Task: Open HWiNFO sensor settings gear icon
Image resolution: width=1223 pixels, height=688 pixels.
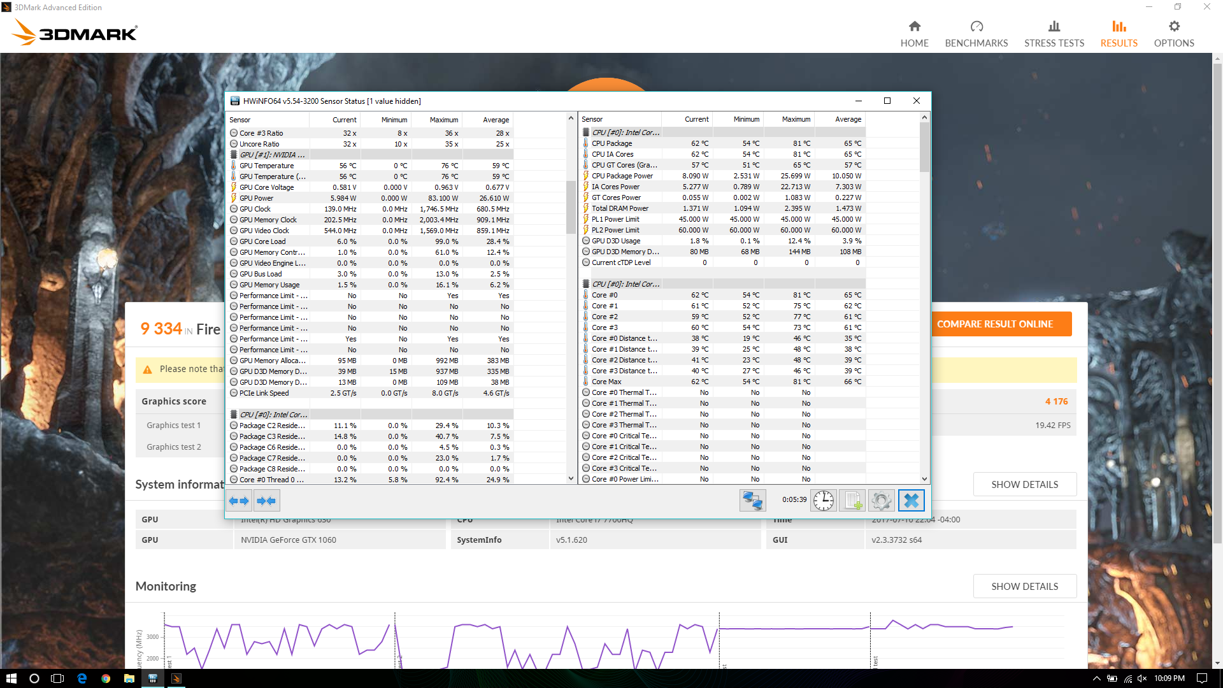Action: coord(882,501)
